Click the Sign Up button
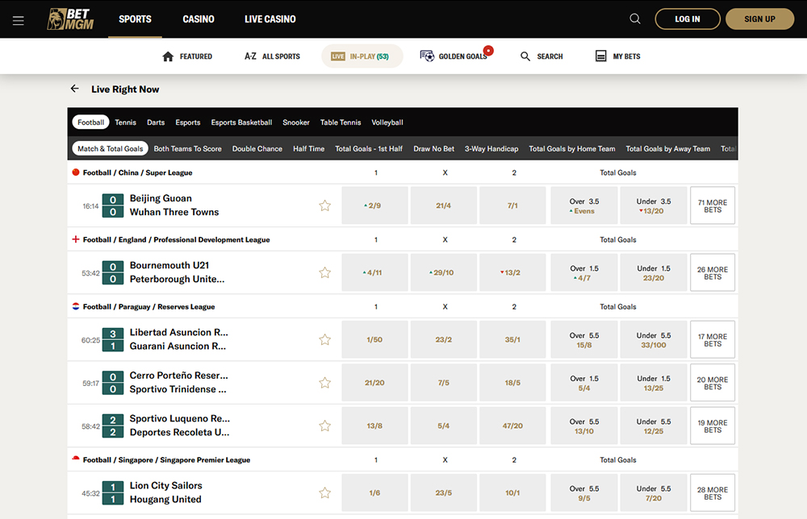This screenshot has height=519, width=807. (759, 19)
